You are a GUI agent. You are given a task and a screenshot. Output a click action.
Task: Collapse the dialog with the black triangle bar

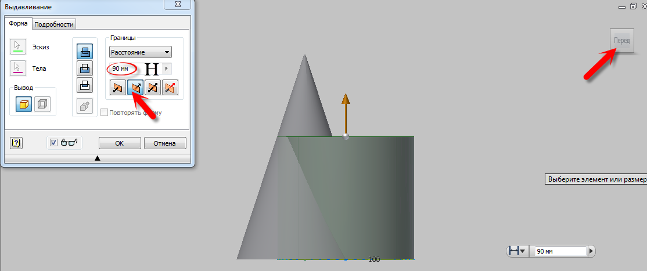tap(97, 158)
